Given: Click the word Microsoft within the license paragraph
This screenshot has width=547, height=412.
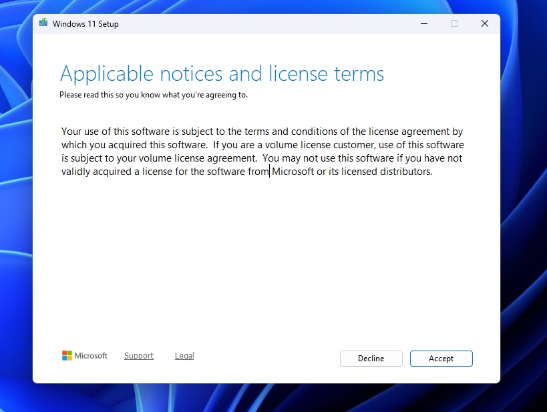Looking at the screenshot, I should pos(294,171).
